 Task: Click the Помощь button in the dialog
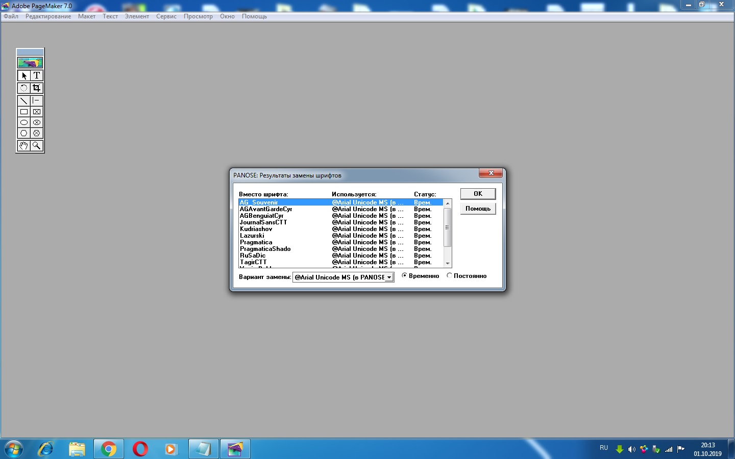point(478,209)
